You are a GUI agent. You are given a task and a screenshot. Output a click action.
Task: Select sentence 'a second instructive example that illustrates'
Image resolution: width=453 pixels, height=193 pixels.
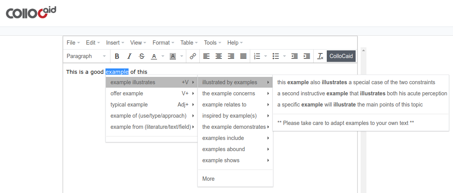[361, 93]
